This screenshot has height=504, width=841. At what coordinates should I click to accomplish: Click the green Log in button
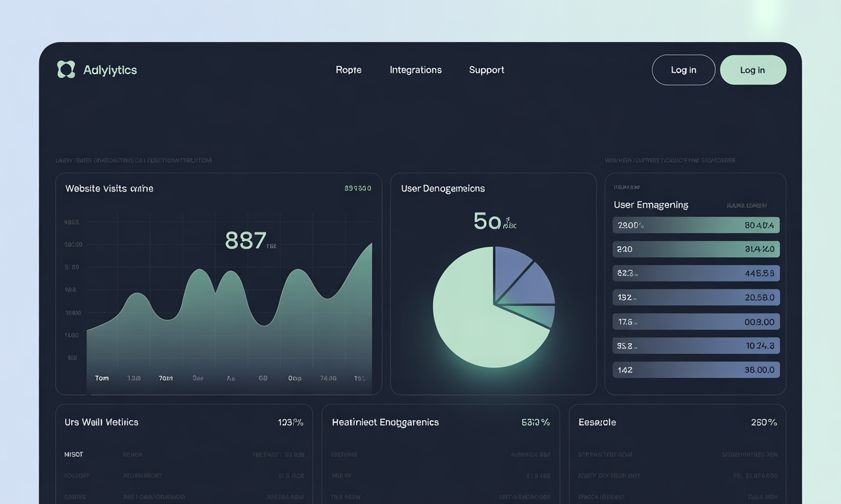(753, 70)
